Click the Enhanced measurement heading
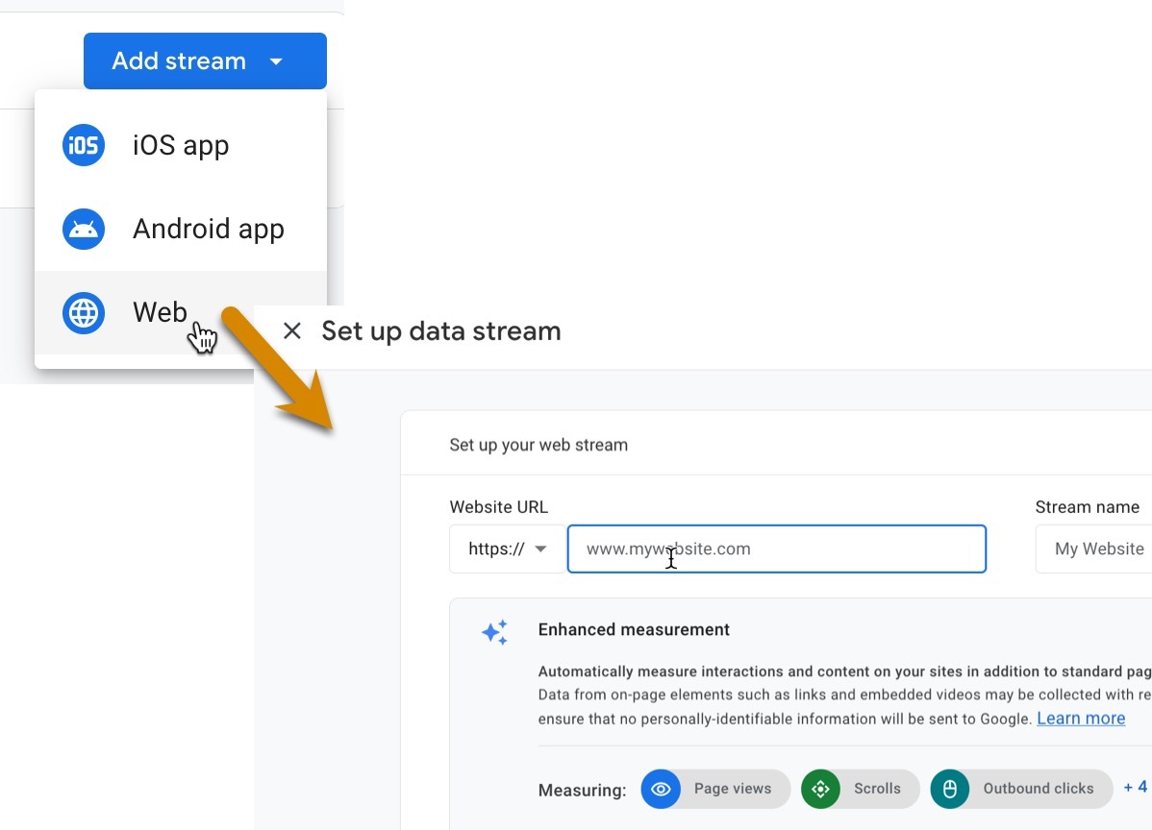The width and height of the screenshot is (1152, 830). [634, 629]
